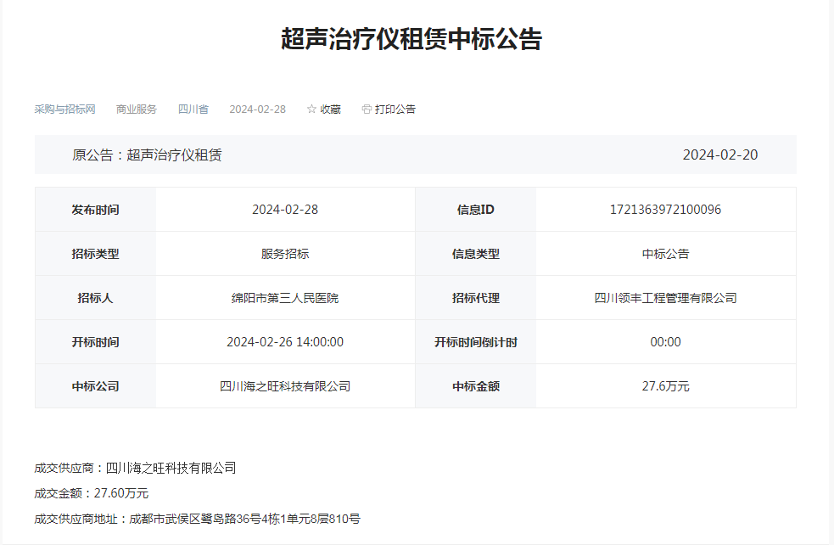Click the bid opening time 2024-02-26 14:00:00
This screenshot has width=834, height=545.
click(x=285, y=342)
